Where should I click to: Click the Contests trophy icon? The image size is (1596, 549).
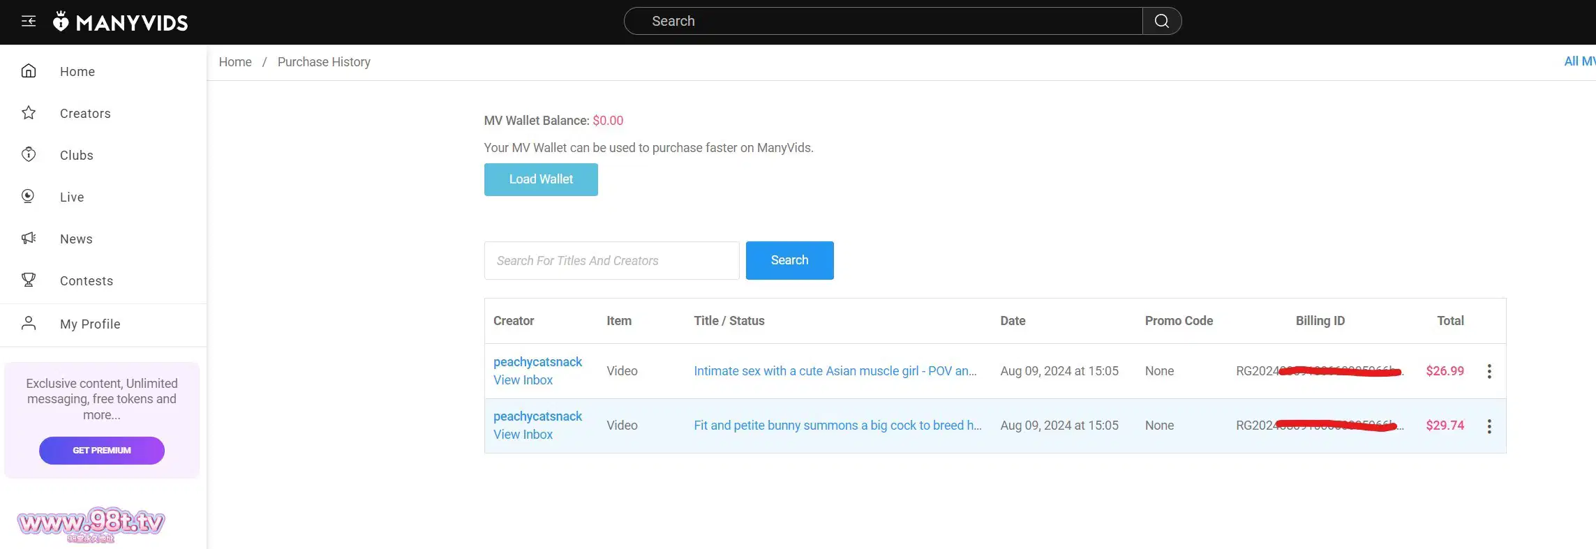coord(29,280)
